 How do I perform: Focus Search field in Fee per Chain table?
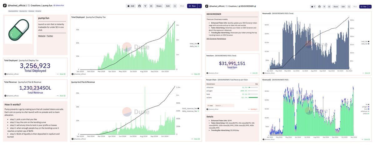224,106
